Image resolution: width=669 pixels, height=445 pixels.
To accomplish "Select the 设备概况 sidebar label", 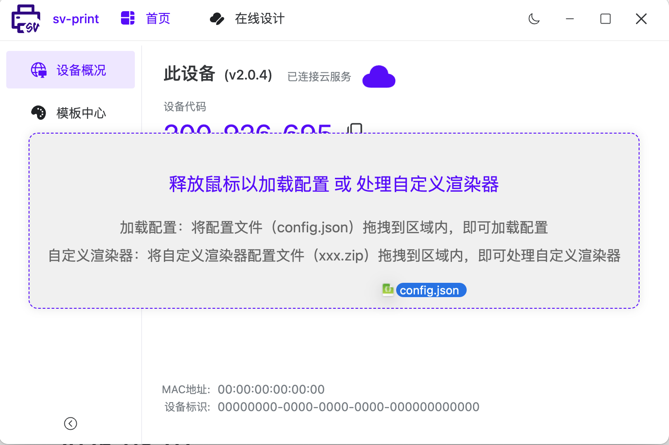I will click(x=81, y=70).
